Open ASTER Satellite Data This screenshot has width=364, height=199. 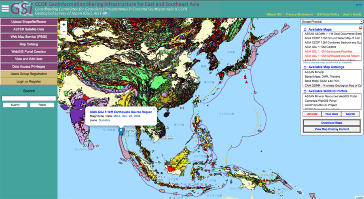(29, 29)
